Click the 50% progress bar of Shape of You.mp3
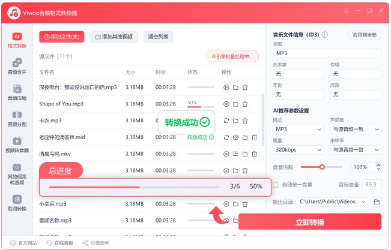 coord(201,107)
